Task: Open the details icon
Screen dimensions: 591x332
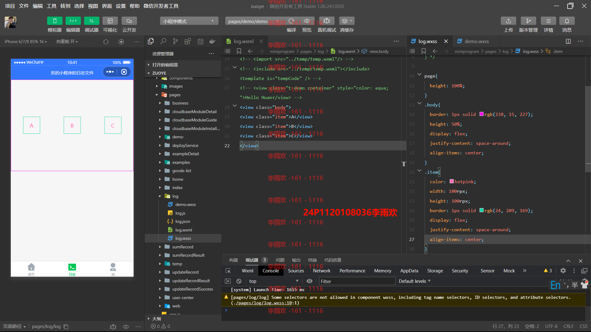Action: tap(549, 21)
